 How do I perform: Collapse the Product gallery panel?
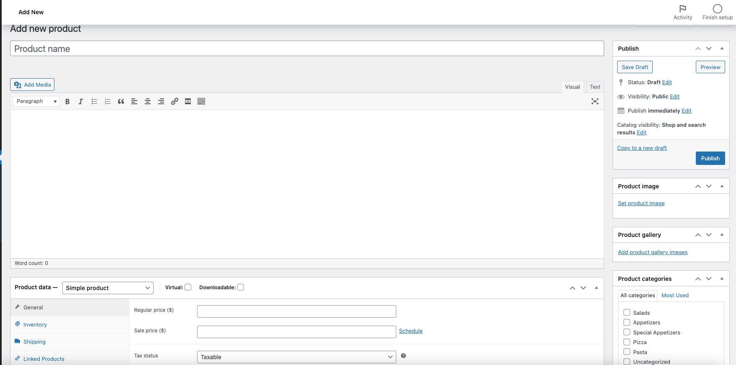[x=722, y=235]
